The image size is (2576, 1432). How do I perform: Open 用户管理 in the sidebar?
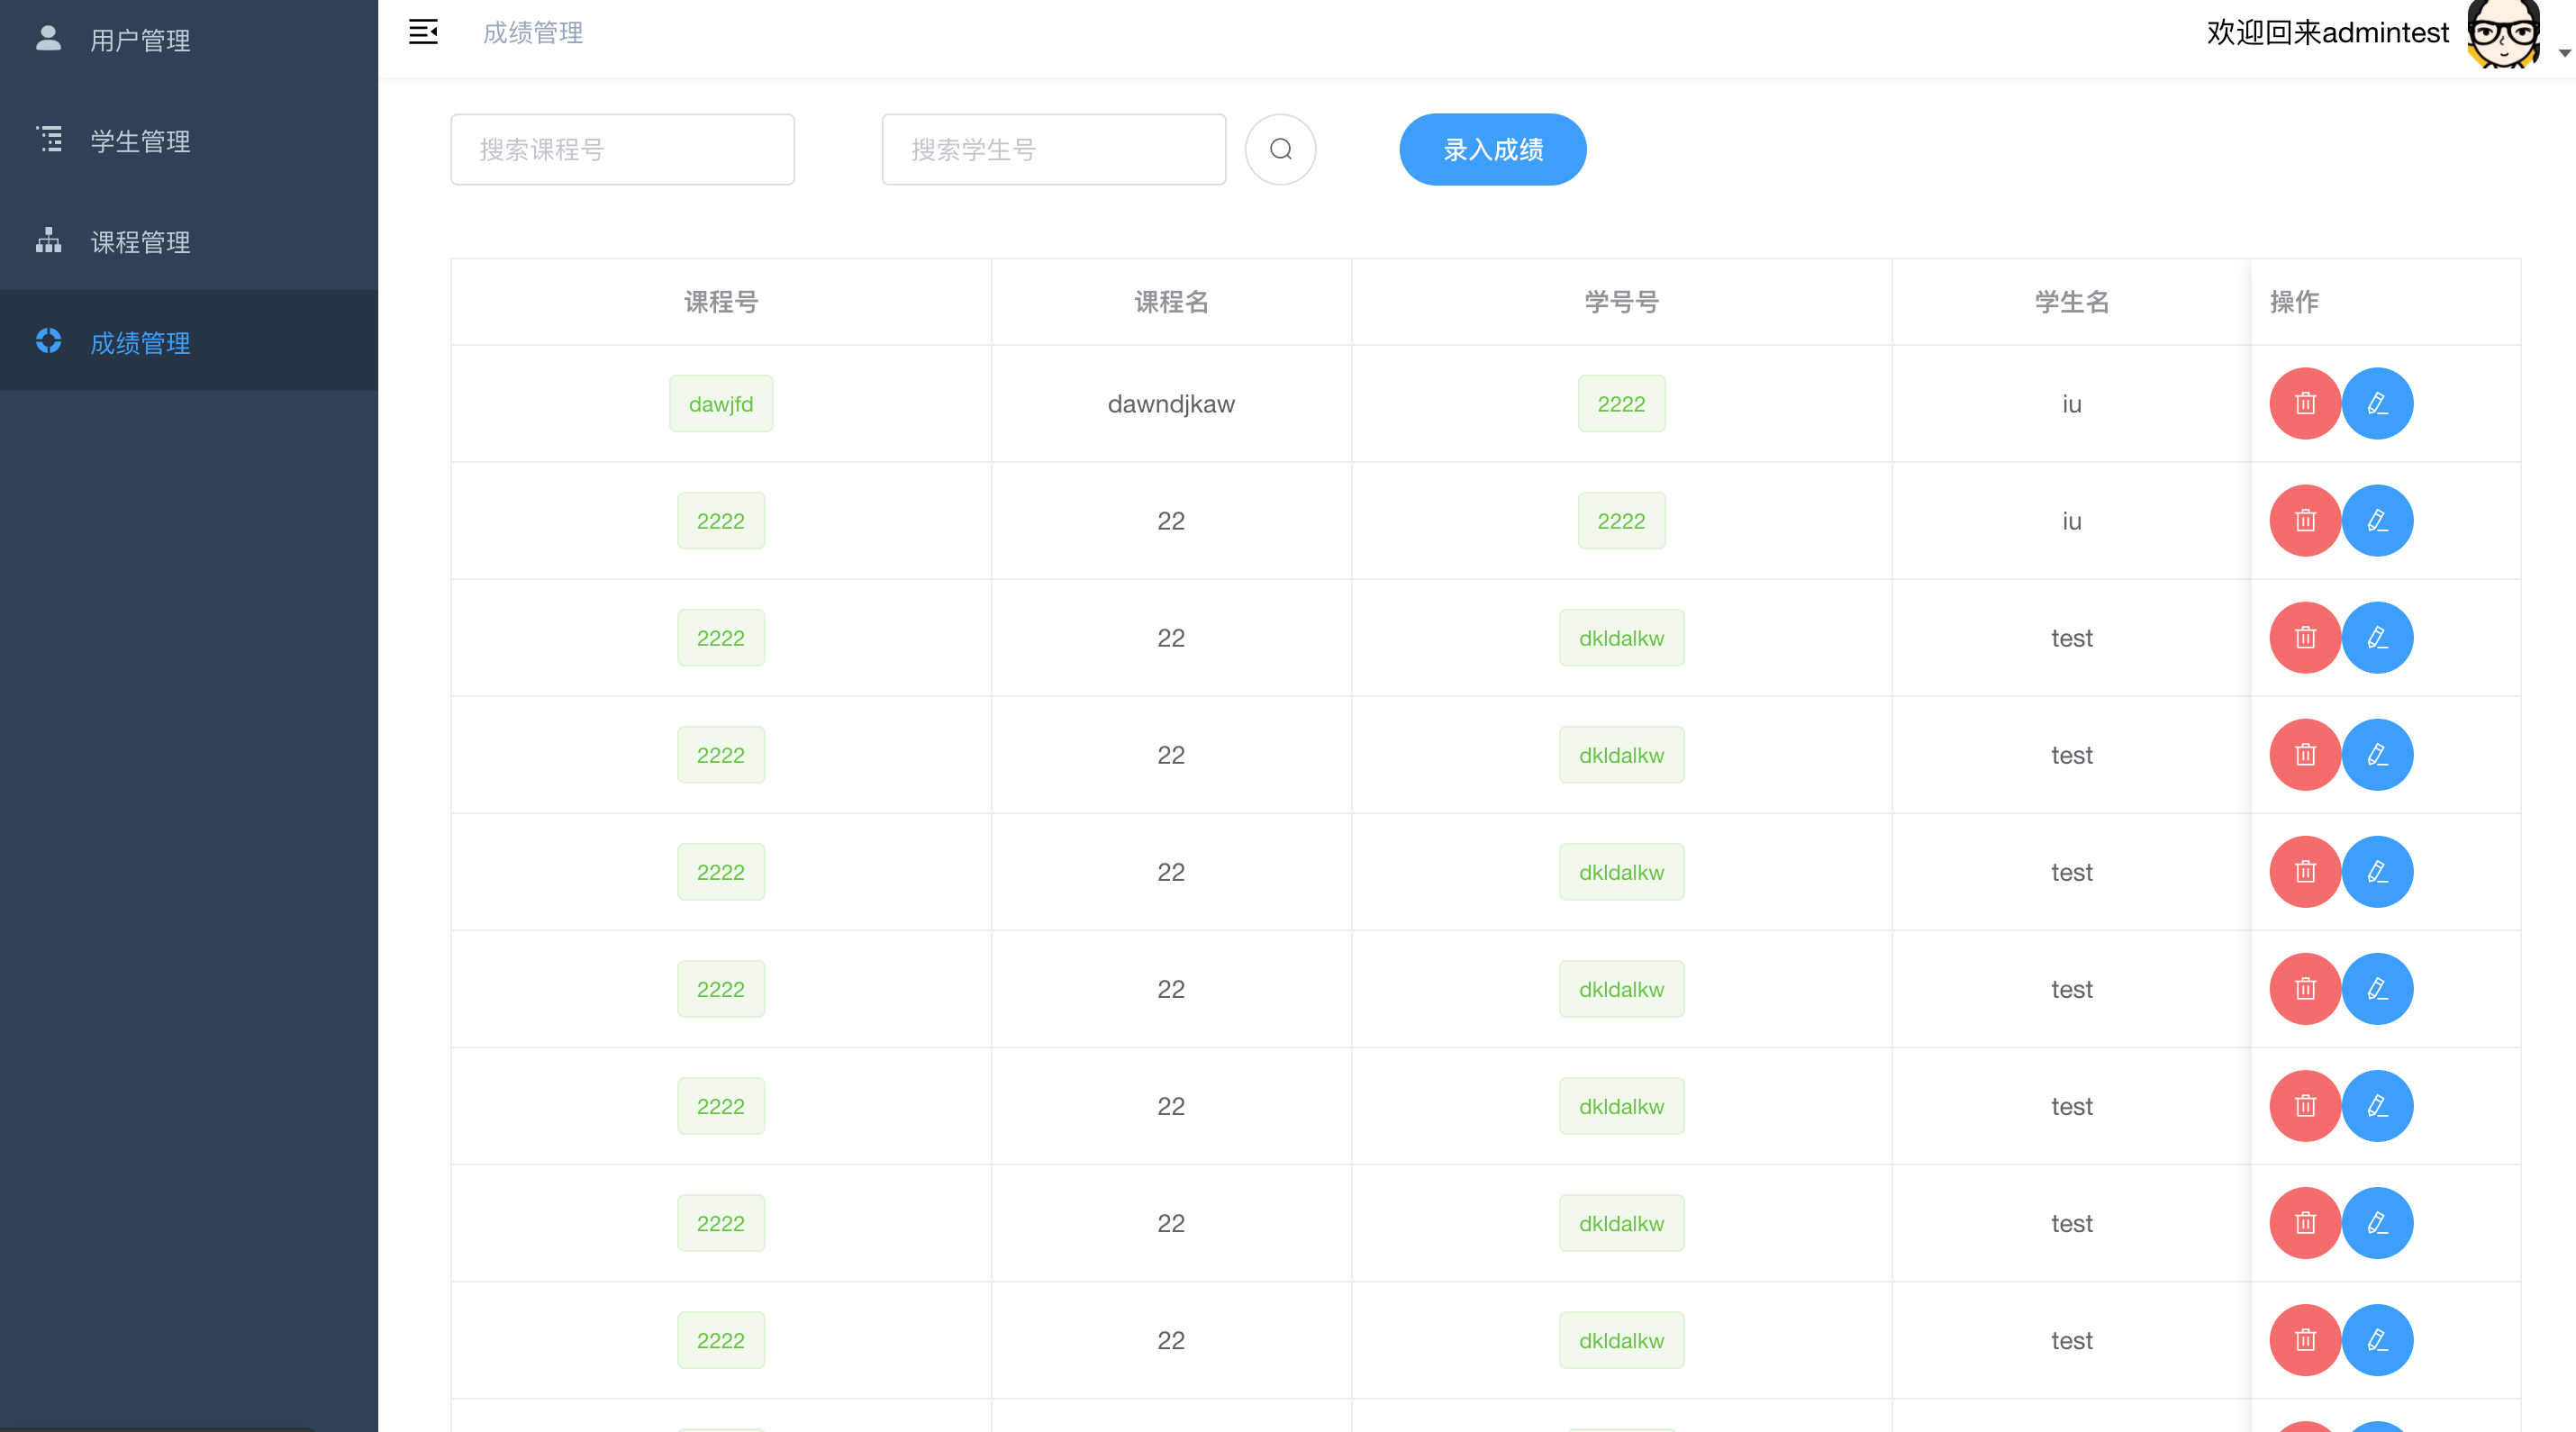pos(140,40)
